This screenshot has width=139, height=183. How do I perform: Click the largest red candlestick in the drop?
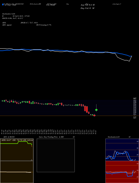tap(87, 109)
